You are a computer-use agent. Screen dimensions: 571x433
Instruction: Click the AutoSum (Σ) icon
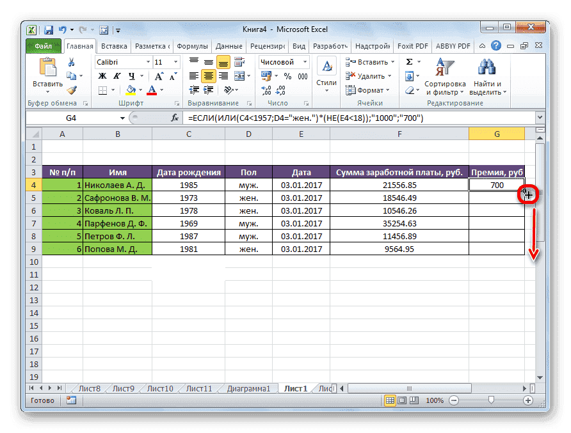(x=410, y=61)
